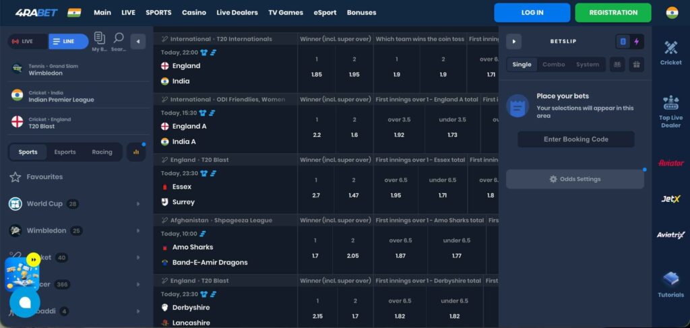Open Wimbledon Grand Slam quick link

[x=80, y=69]
